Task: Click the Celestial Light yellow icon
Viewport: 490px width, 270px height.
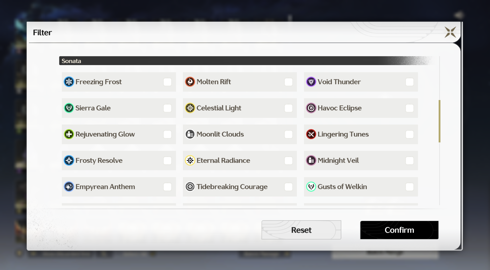Action: pos(190,108)
